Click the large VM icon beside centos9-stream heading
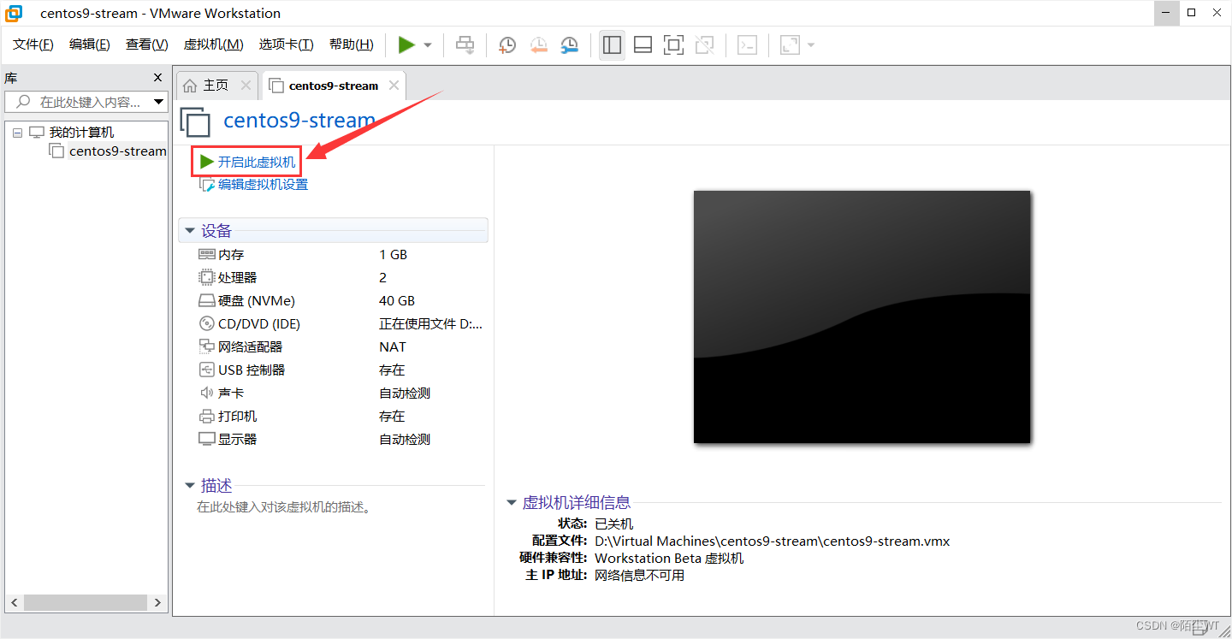Screen dimensions: 1232x639 [x=195, y=122]
